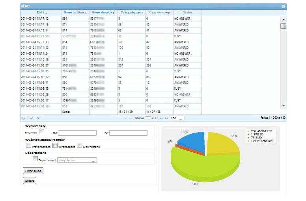
Task: Select the row dated 2011-03-24 15:05:33
Action: pyautogui.click(x=111, y=89)
